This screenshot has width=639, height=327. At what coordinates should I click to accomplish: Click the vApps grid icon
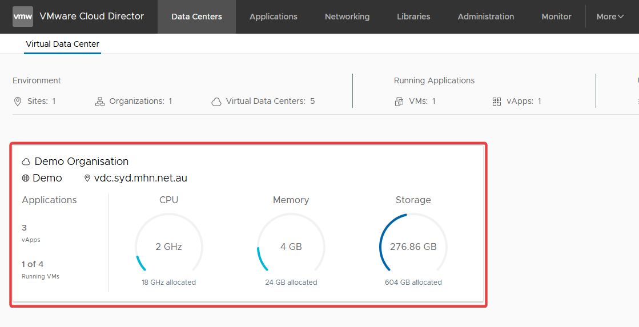pos(497,102)
